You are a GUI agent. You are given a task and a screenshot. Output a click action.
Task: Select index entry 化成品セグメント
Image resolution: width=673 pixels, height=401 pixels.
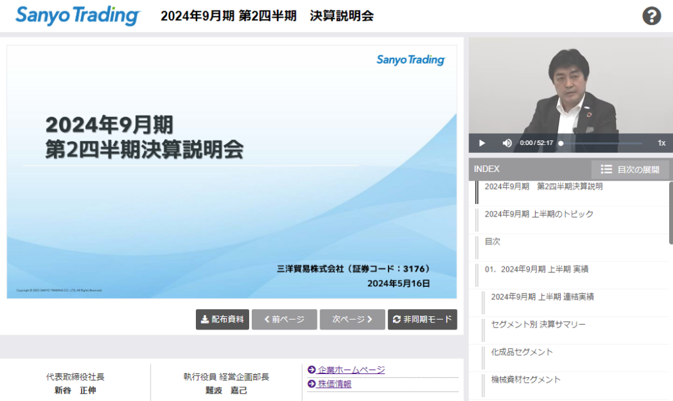(569, 358)
